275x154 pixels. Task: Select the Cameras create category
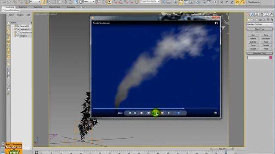pyautogui.click(x=260, y=20)
